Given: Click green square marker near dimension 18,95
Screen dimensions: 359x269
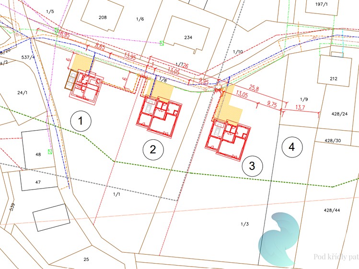Looking at the screenshot, I should coord(57,30).
